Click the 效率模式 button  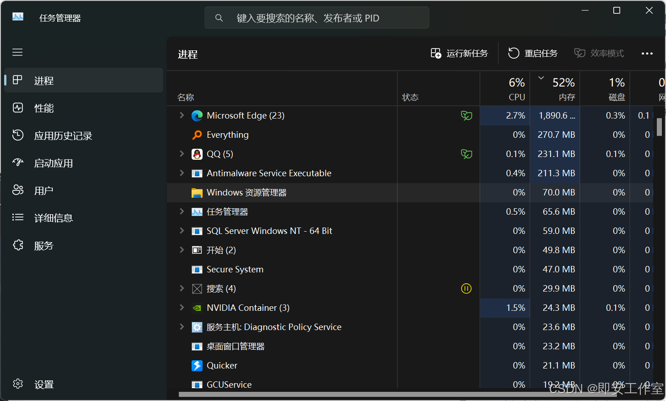[x=599, y=54]
